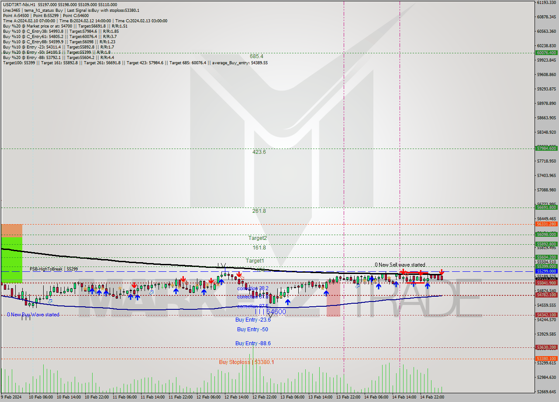The height and width of the screenshot is (402, 559).
Task: Click the 52669.645 price scale value
Action: [546, 392]
